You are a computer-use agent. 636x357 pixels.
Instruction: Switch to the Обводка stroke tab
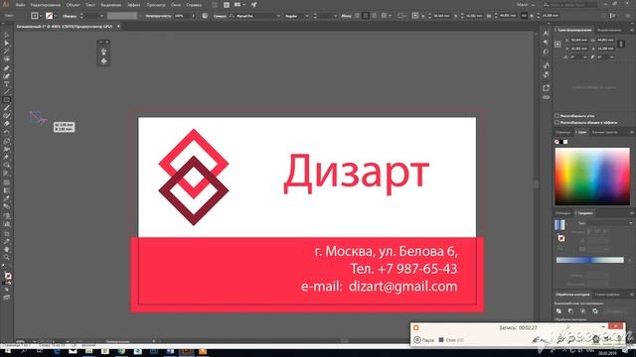tap(563, 213)
